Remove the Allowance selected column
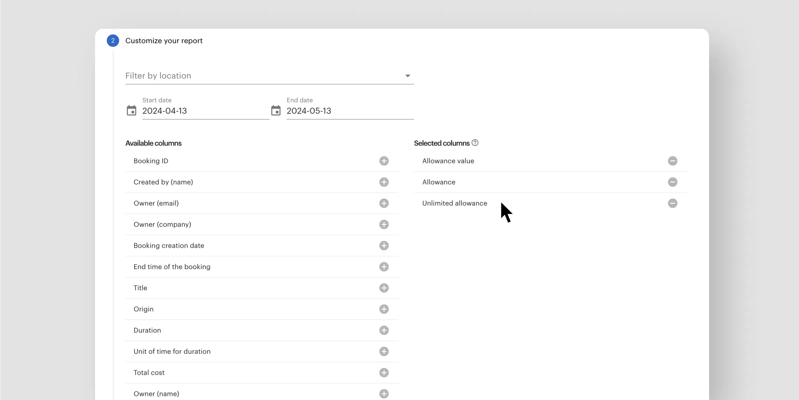This screenshot has width=799, height=400. 673,182
